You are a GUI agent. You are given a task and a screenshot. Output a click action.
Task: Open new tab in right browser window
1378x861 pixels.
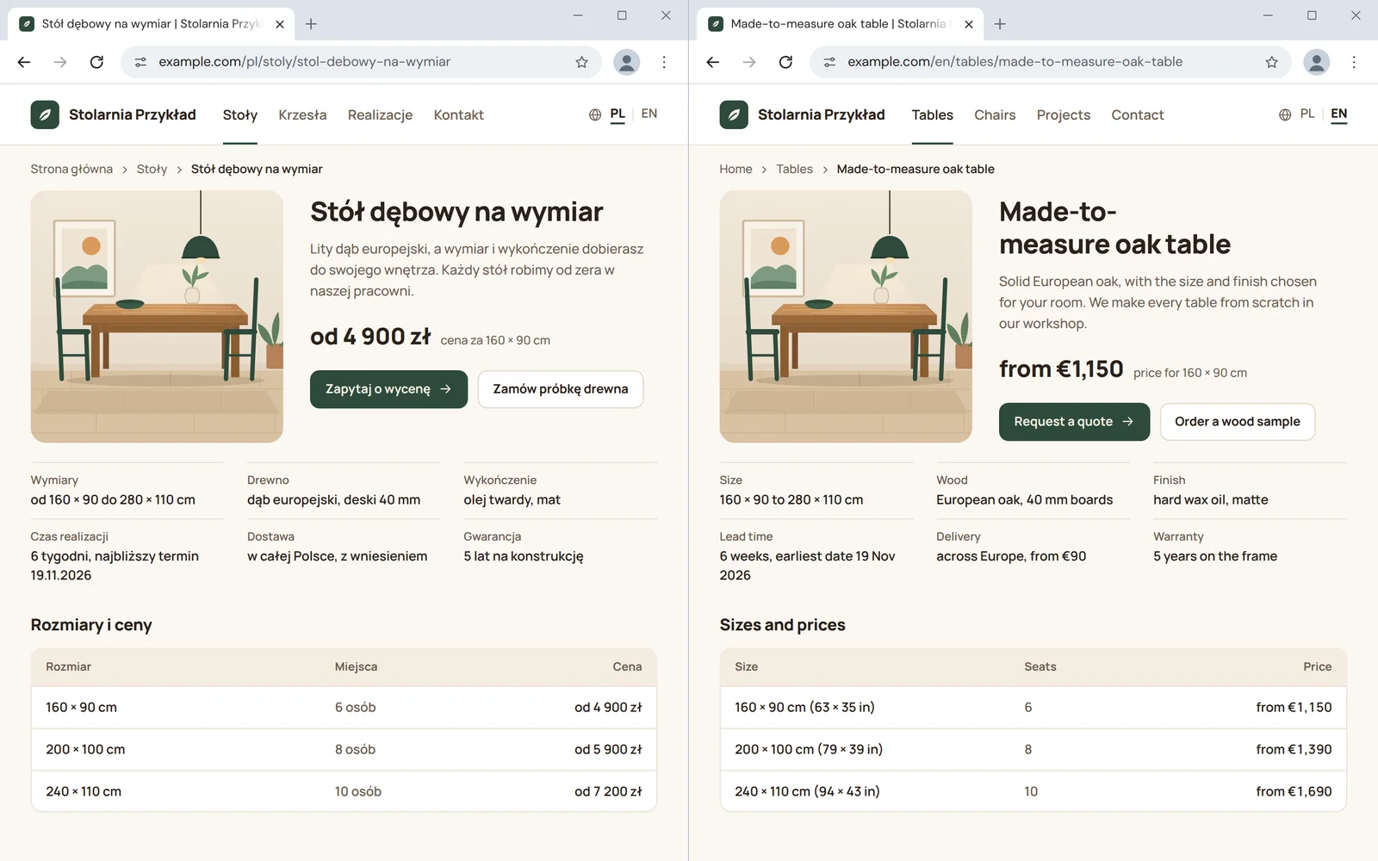tap(1000, 24)
